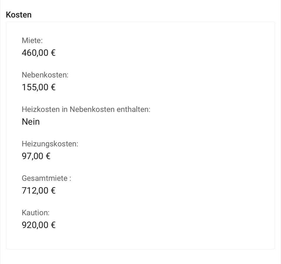Viewport: 281px width, 264px height.
Task: Click the Gesamtmiete label
Action: click(46, 178)
